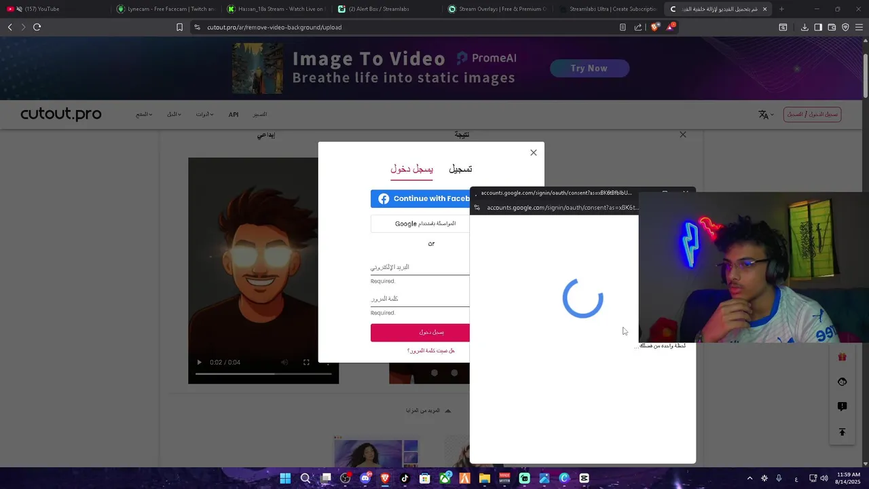Click the red يسجل دخول submit button
Screen dimensions: 869x489
click(420, 332)
